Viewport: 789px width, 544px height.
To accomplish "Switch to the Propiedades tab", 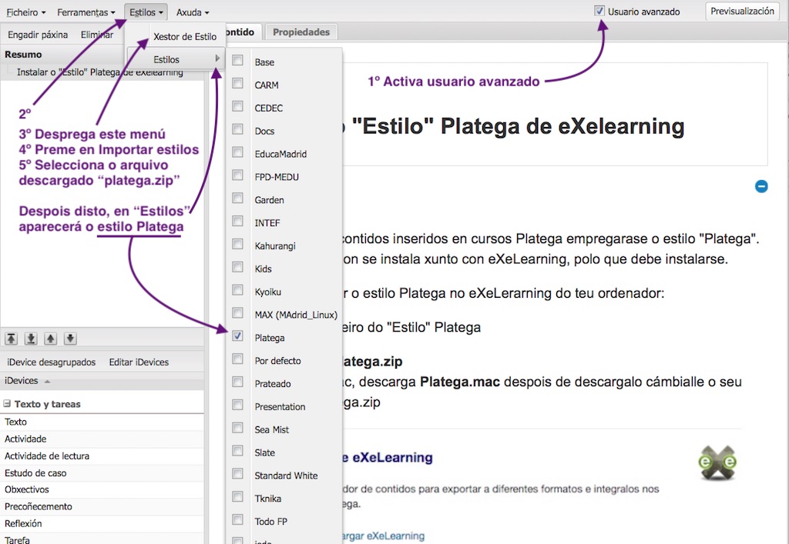I will [x=301, y=32].
